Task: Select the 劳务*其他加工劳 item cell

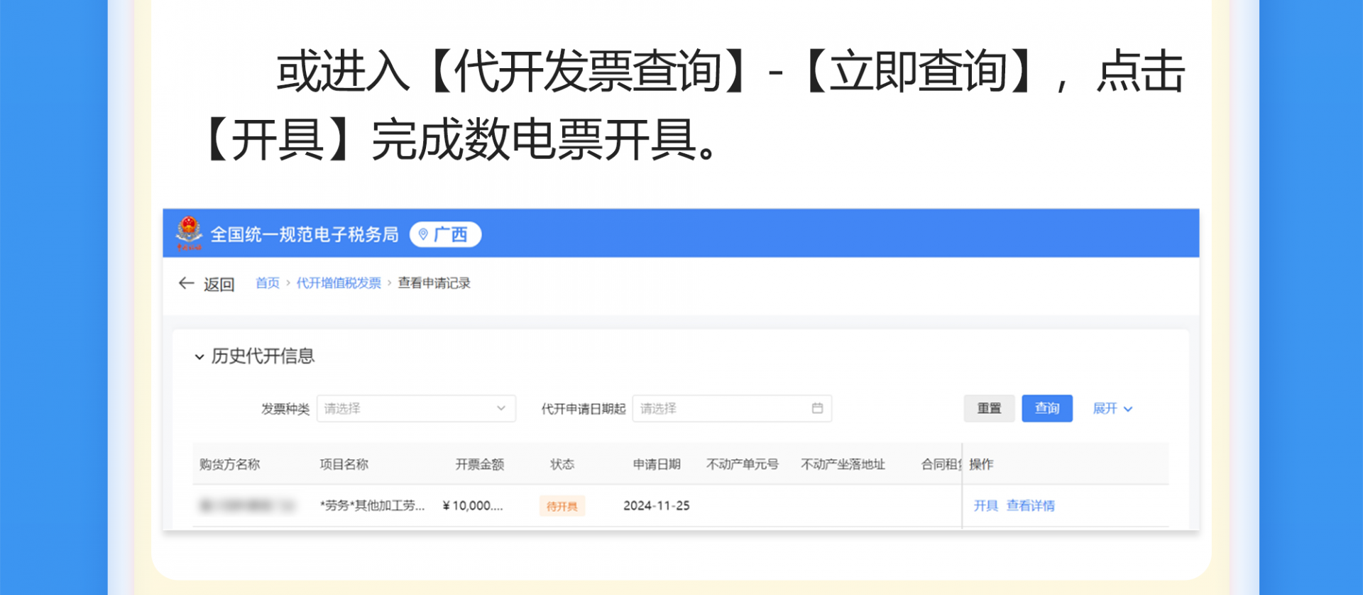Action: tap(372, 506)
